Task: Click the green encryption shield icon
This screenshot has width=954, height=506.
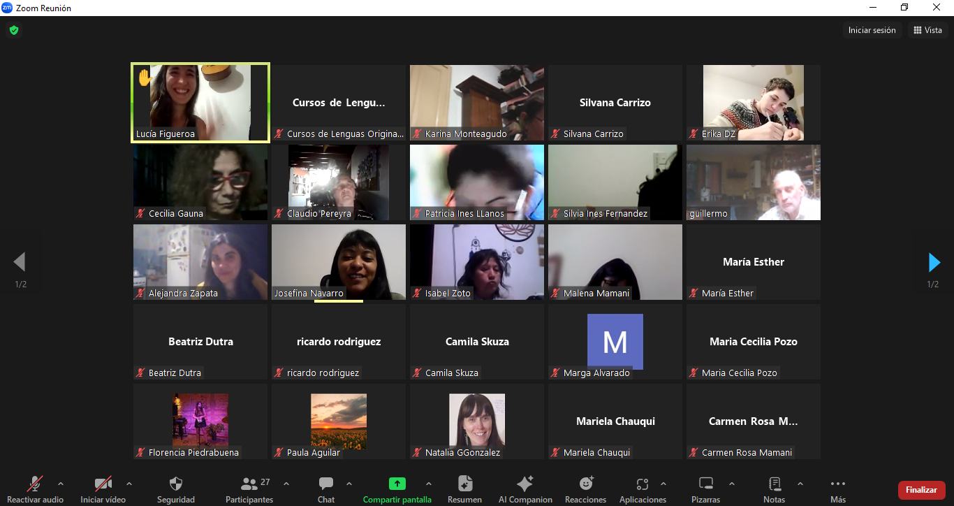Action: point(14,30)
